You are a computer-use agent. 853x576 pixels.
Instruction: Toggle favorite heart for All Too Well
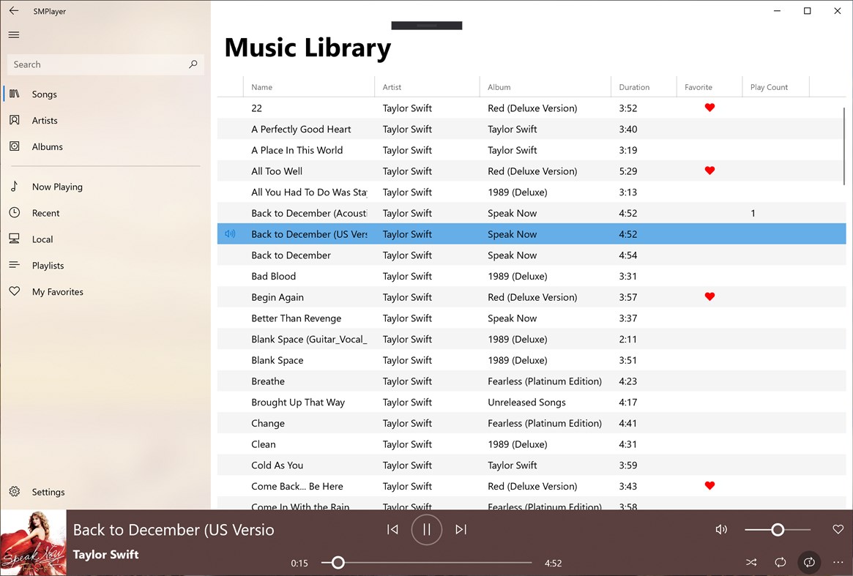click(x=709, y=171)
